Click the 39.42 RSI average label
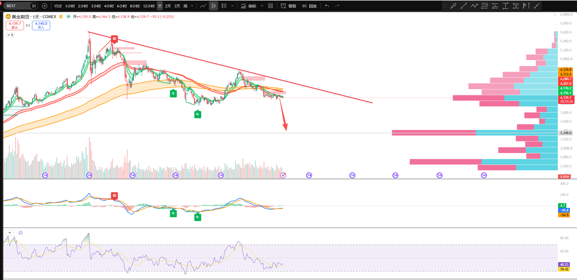The height and width of the screenshot is (280, 577). click(x=564, y=269)
